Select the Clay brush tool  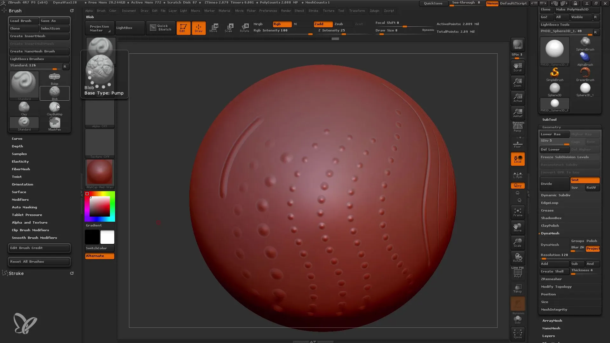pos(24,108)
